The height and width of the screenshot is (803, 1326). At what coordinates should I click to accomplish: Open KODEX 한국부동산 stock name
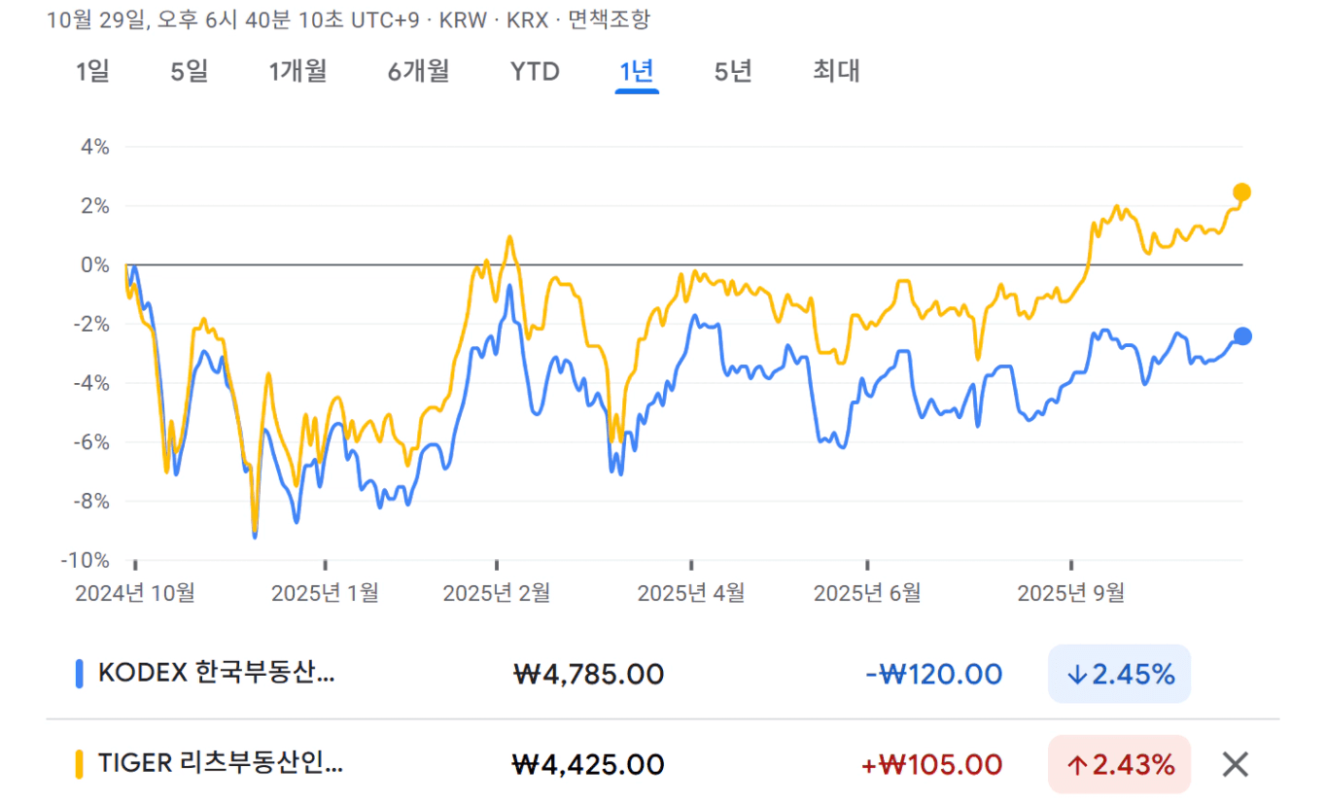coord(216,674)
